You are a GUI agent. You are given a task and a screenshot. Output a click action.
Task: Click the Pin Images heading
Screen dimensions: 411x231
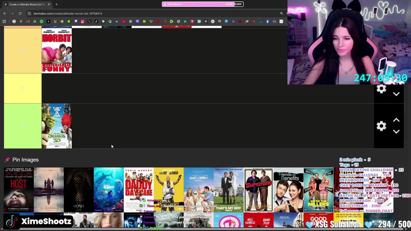pyautogui.click(x=25, y=160)
